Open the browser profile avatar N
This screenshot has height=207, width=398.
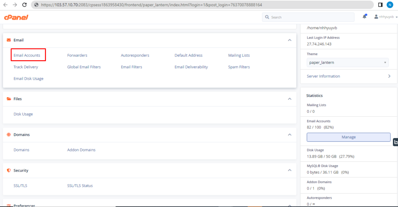pyautogui.click(x=390, y=5)
